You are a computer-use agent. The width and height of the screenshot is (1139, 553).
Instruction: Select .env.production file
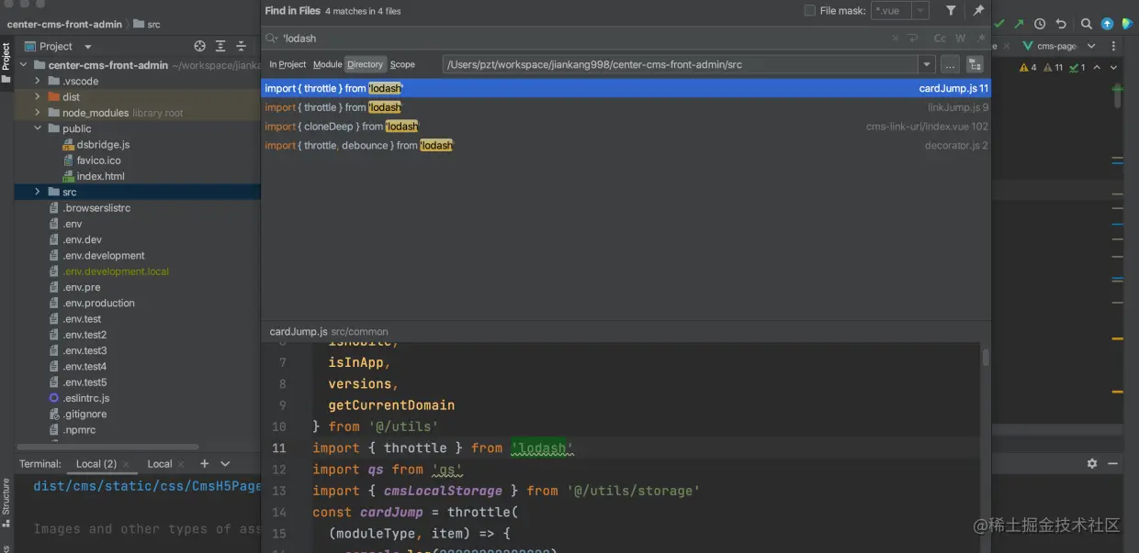click(98, 303)
